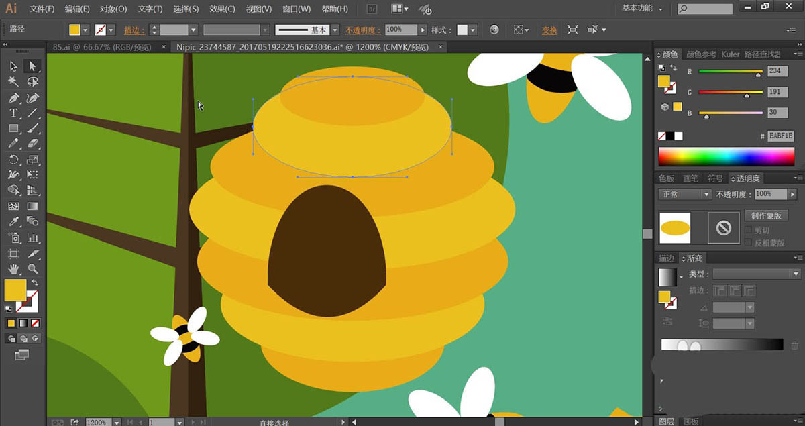Enable the 剪切 clip checkbox
The image size is (805, 426).
749,230
